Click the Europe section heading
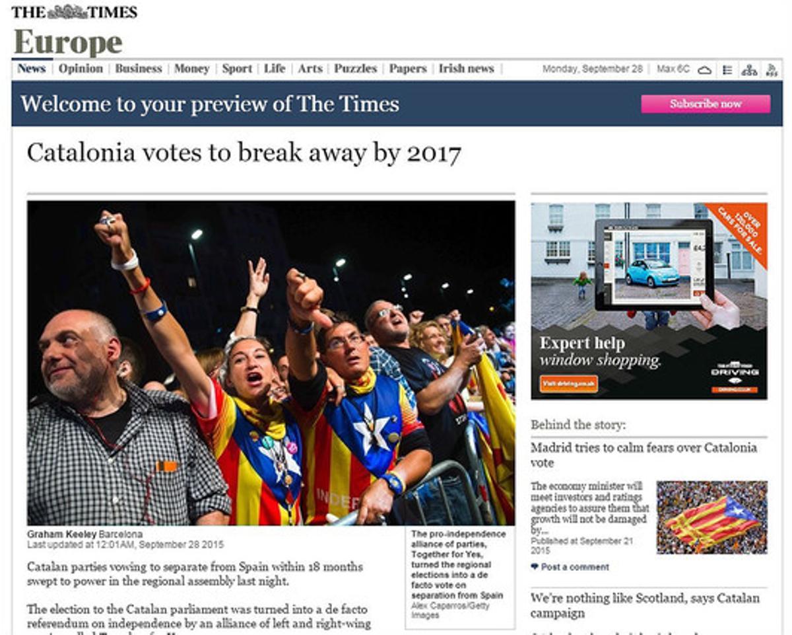The height and width of the screenshot is (635, 792). click(x=68, y=43)
